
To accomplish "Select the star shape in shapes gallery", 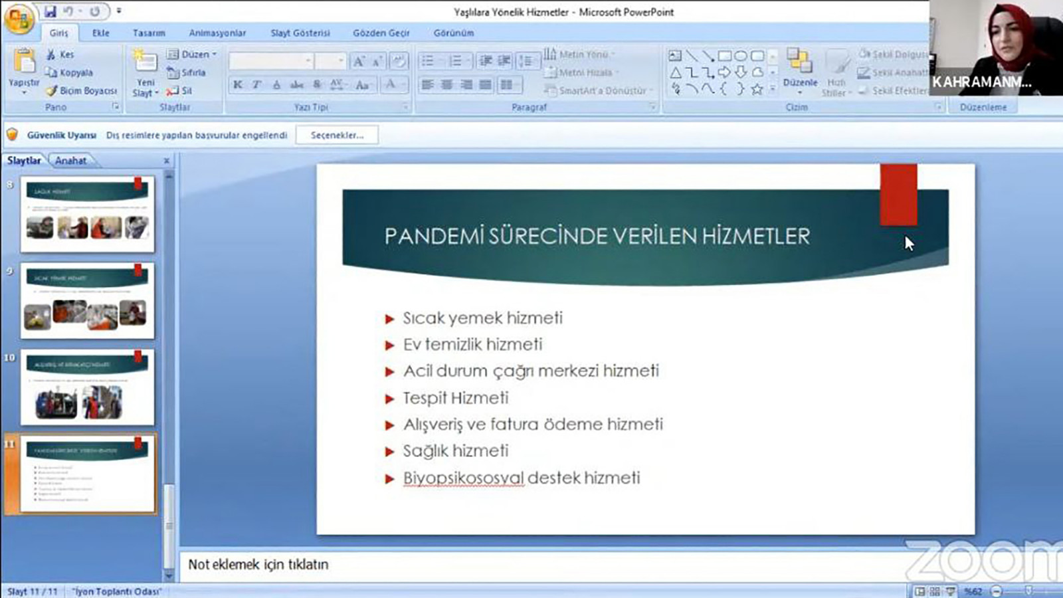I will click(x=756, y=89).
